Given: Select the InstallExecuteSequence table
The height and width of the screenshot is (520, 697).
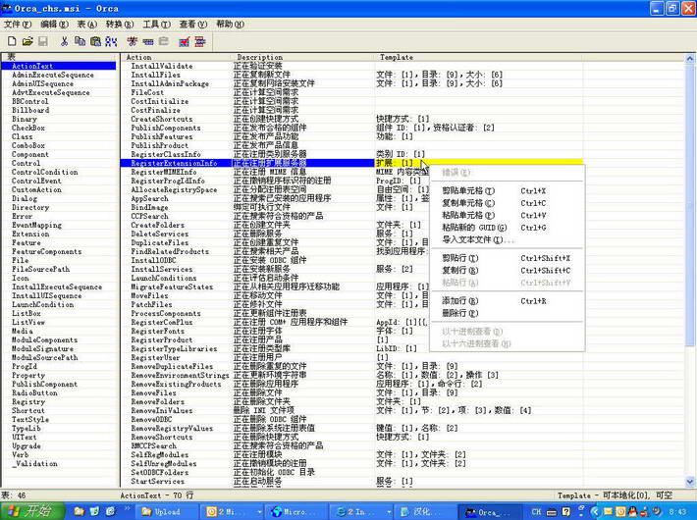Looking at the screenshot, I should click(57, 287).
